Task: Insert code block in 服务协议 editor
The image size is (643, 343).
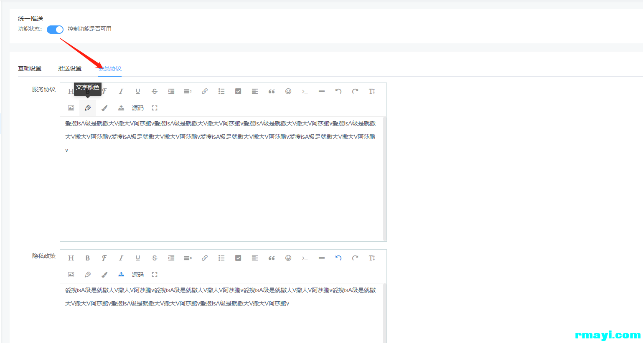Action: click(305, 91)
